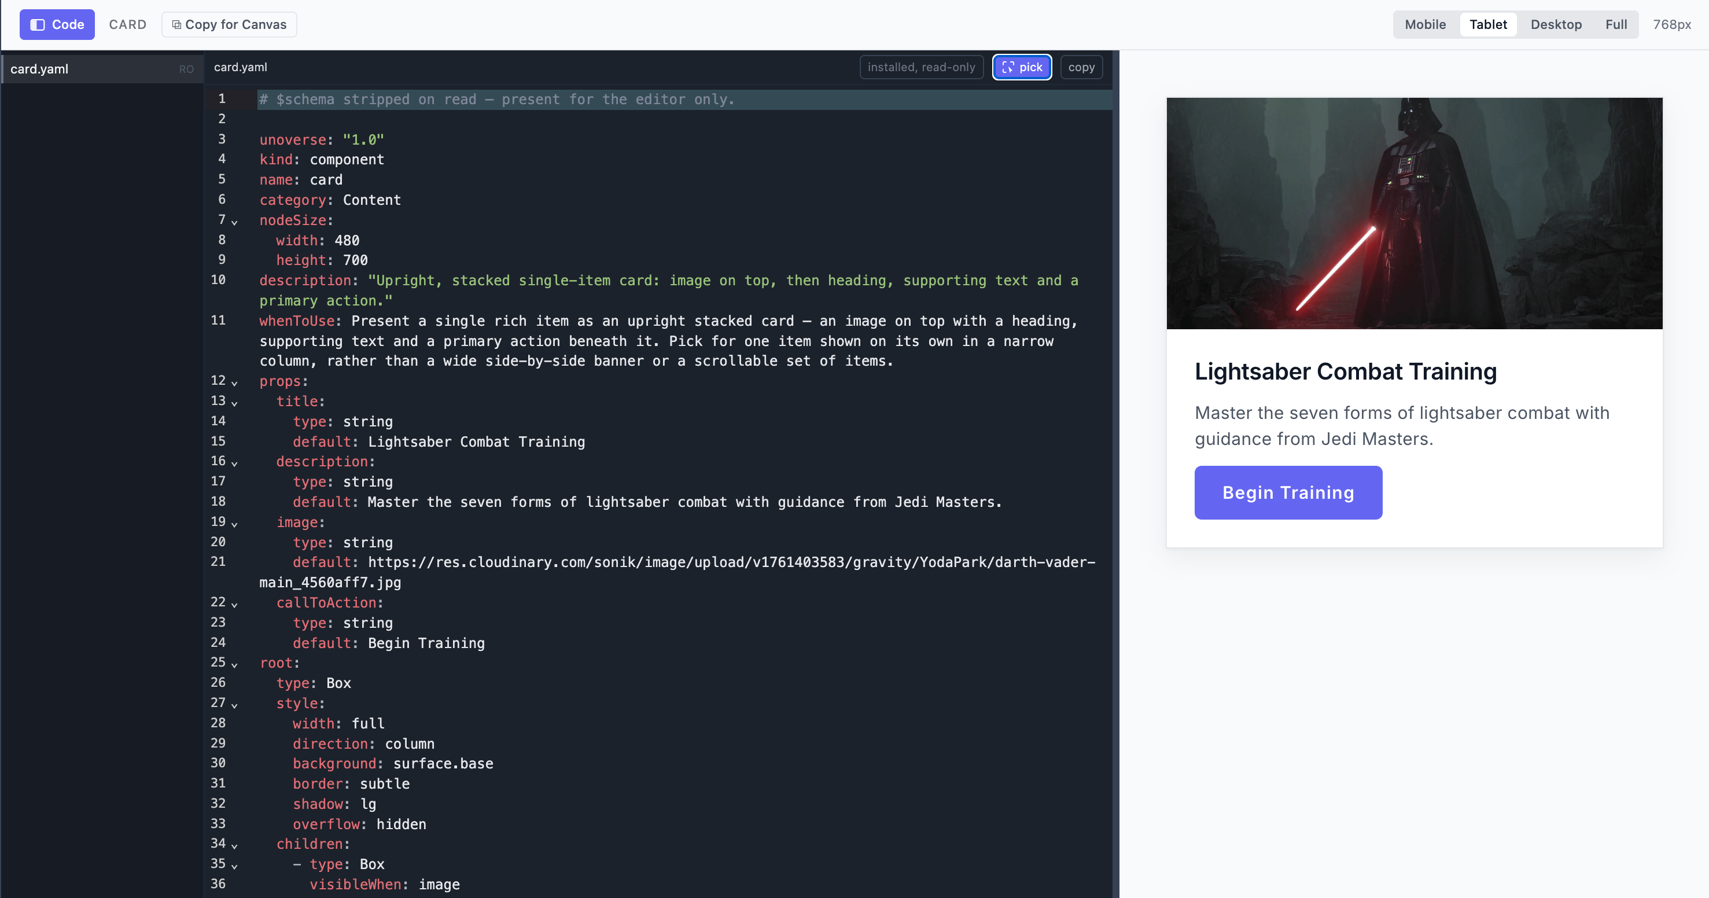Toggle the Code panel button
Image resolution: width=1709 pixels, height=898 pixels.
pyautogui.click(x=57, y=24)
